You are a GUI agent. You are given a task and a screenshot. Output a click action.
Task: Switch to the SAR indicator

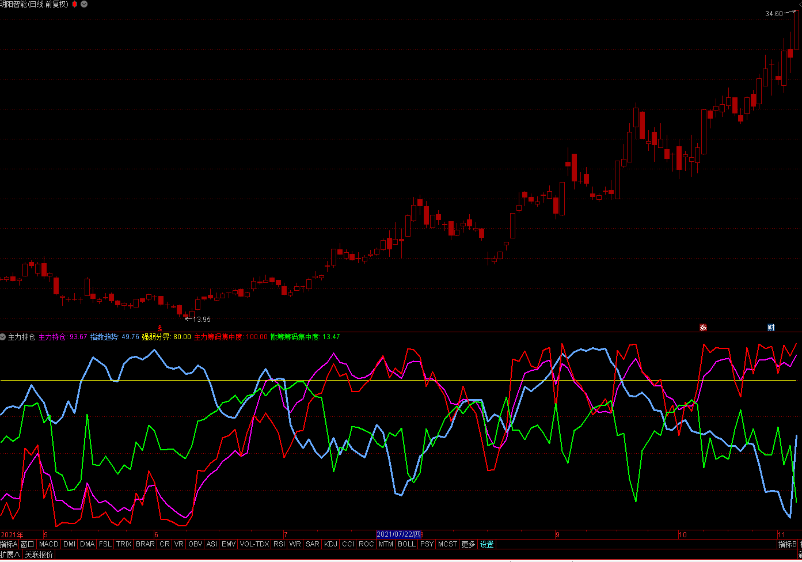click(x=313, y=544)
